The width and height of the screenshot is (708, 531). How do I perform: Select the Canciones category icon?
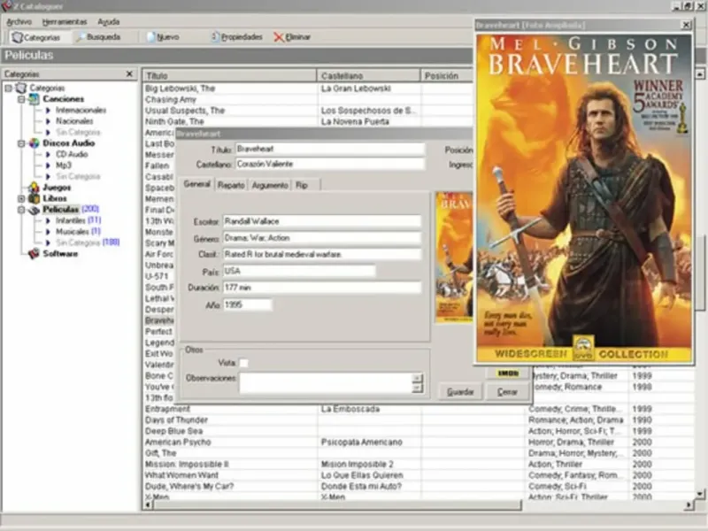coord(34,99)
